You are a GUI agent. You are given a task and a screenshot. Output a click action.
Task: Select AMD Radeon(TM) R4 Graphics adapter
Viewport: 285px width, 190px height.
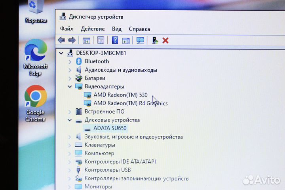coord(131,103)
